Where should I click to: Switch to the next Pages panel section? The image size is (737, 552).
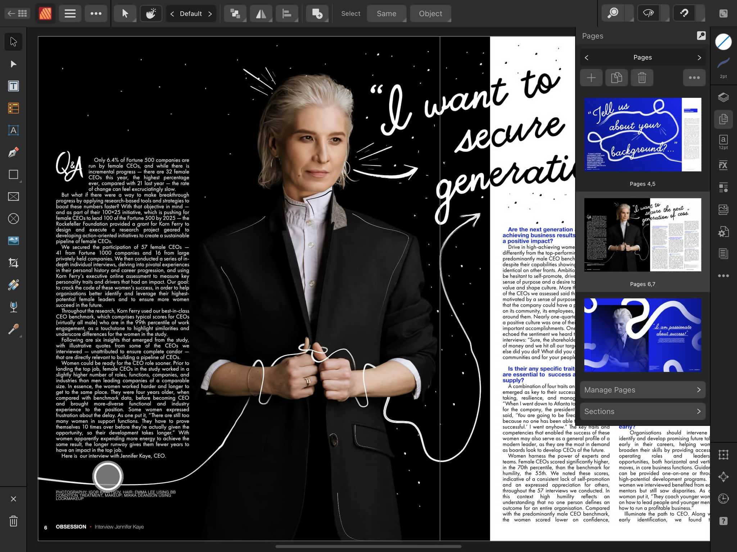tap(699, 58)
